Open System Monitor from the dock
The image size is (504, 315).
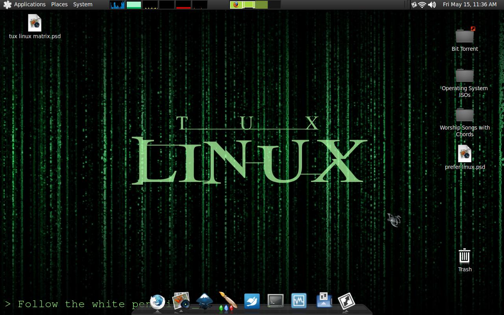click(x=299, y=301)
